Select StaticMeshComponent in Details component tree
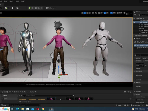The width and height of the screenshot is (148, 111). 143,48
